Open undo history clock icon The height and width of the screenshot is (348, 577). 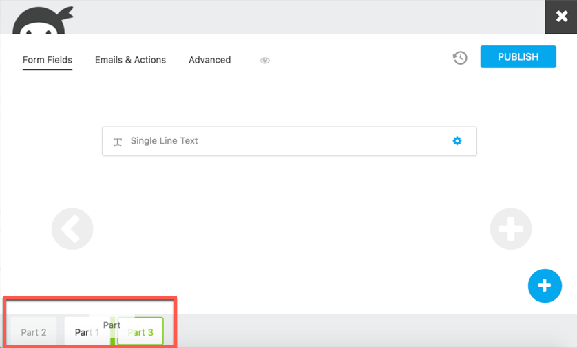pos(460,58)
